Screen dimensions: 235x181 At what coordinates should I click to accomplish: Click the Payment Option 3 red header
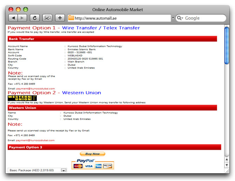[x=114, y=147]
